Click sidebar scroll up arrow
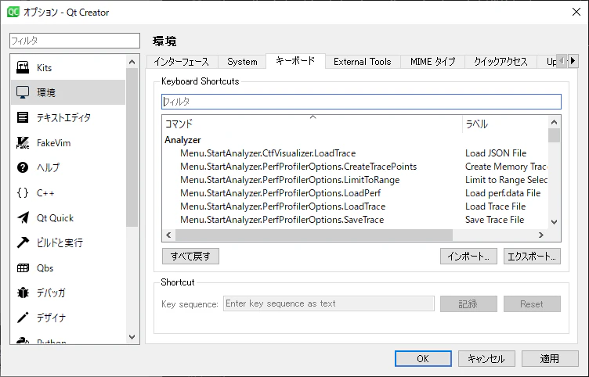This screenshot has width=589, height=377. (132, 62)
